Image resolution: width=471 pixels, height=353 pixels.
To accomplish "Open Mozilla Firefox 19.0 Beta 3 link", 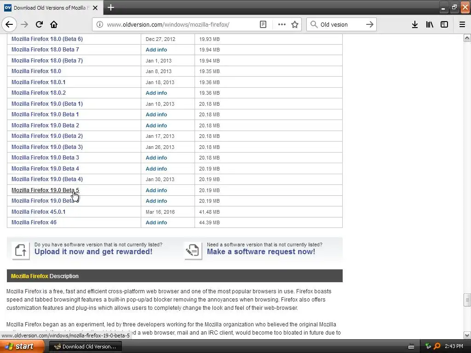I will pyautogui.click(x=46, y=158).
